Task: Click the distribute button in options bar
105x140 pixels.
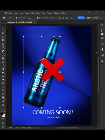Action: pos(72,18)
